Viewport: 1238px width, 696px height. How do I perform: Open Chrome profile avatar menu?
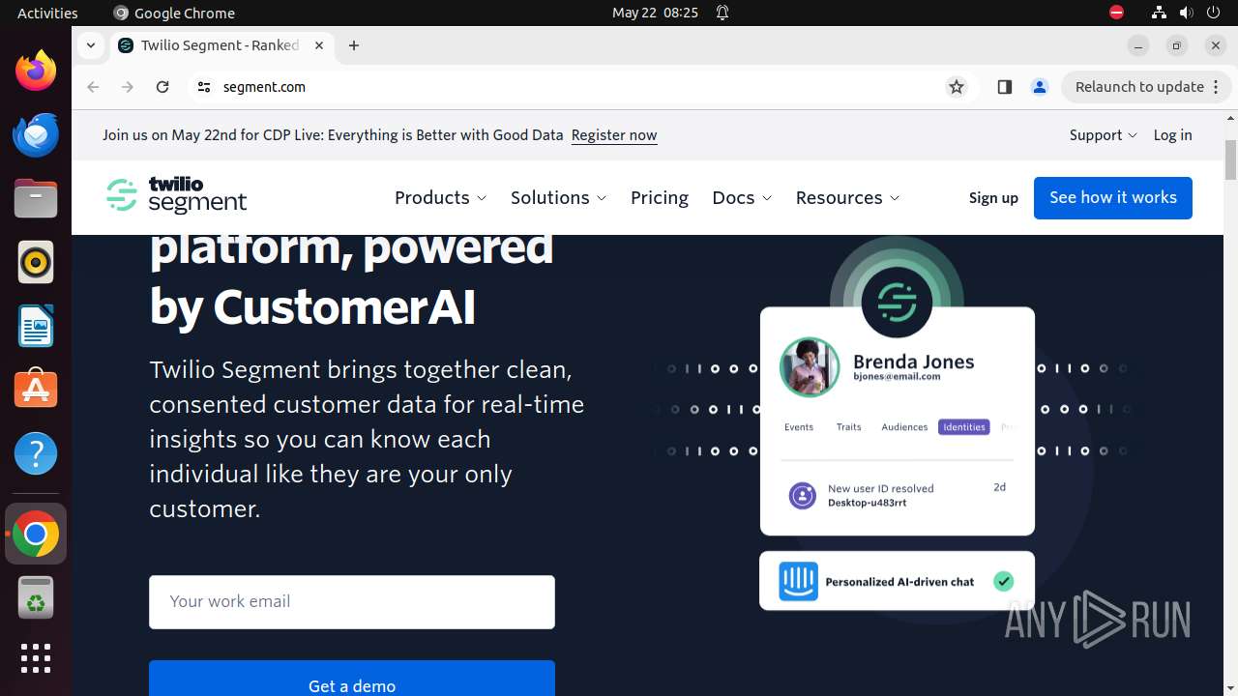coord(1040,87)
